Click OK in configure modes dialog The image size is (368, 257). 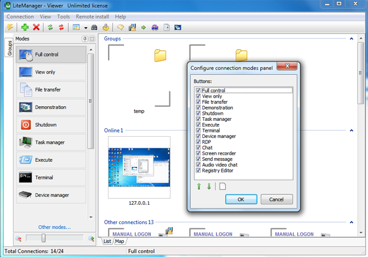[241, 199]
